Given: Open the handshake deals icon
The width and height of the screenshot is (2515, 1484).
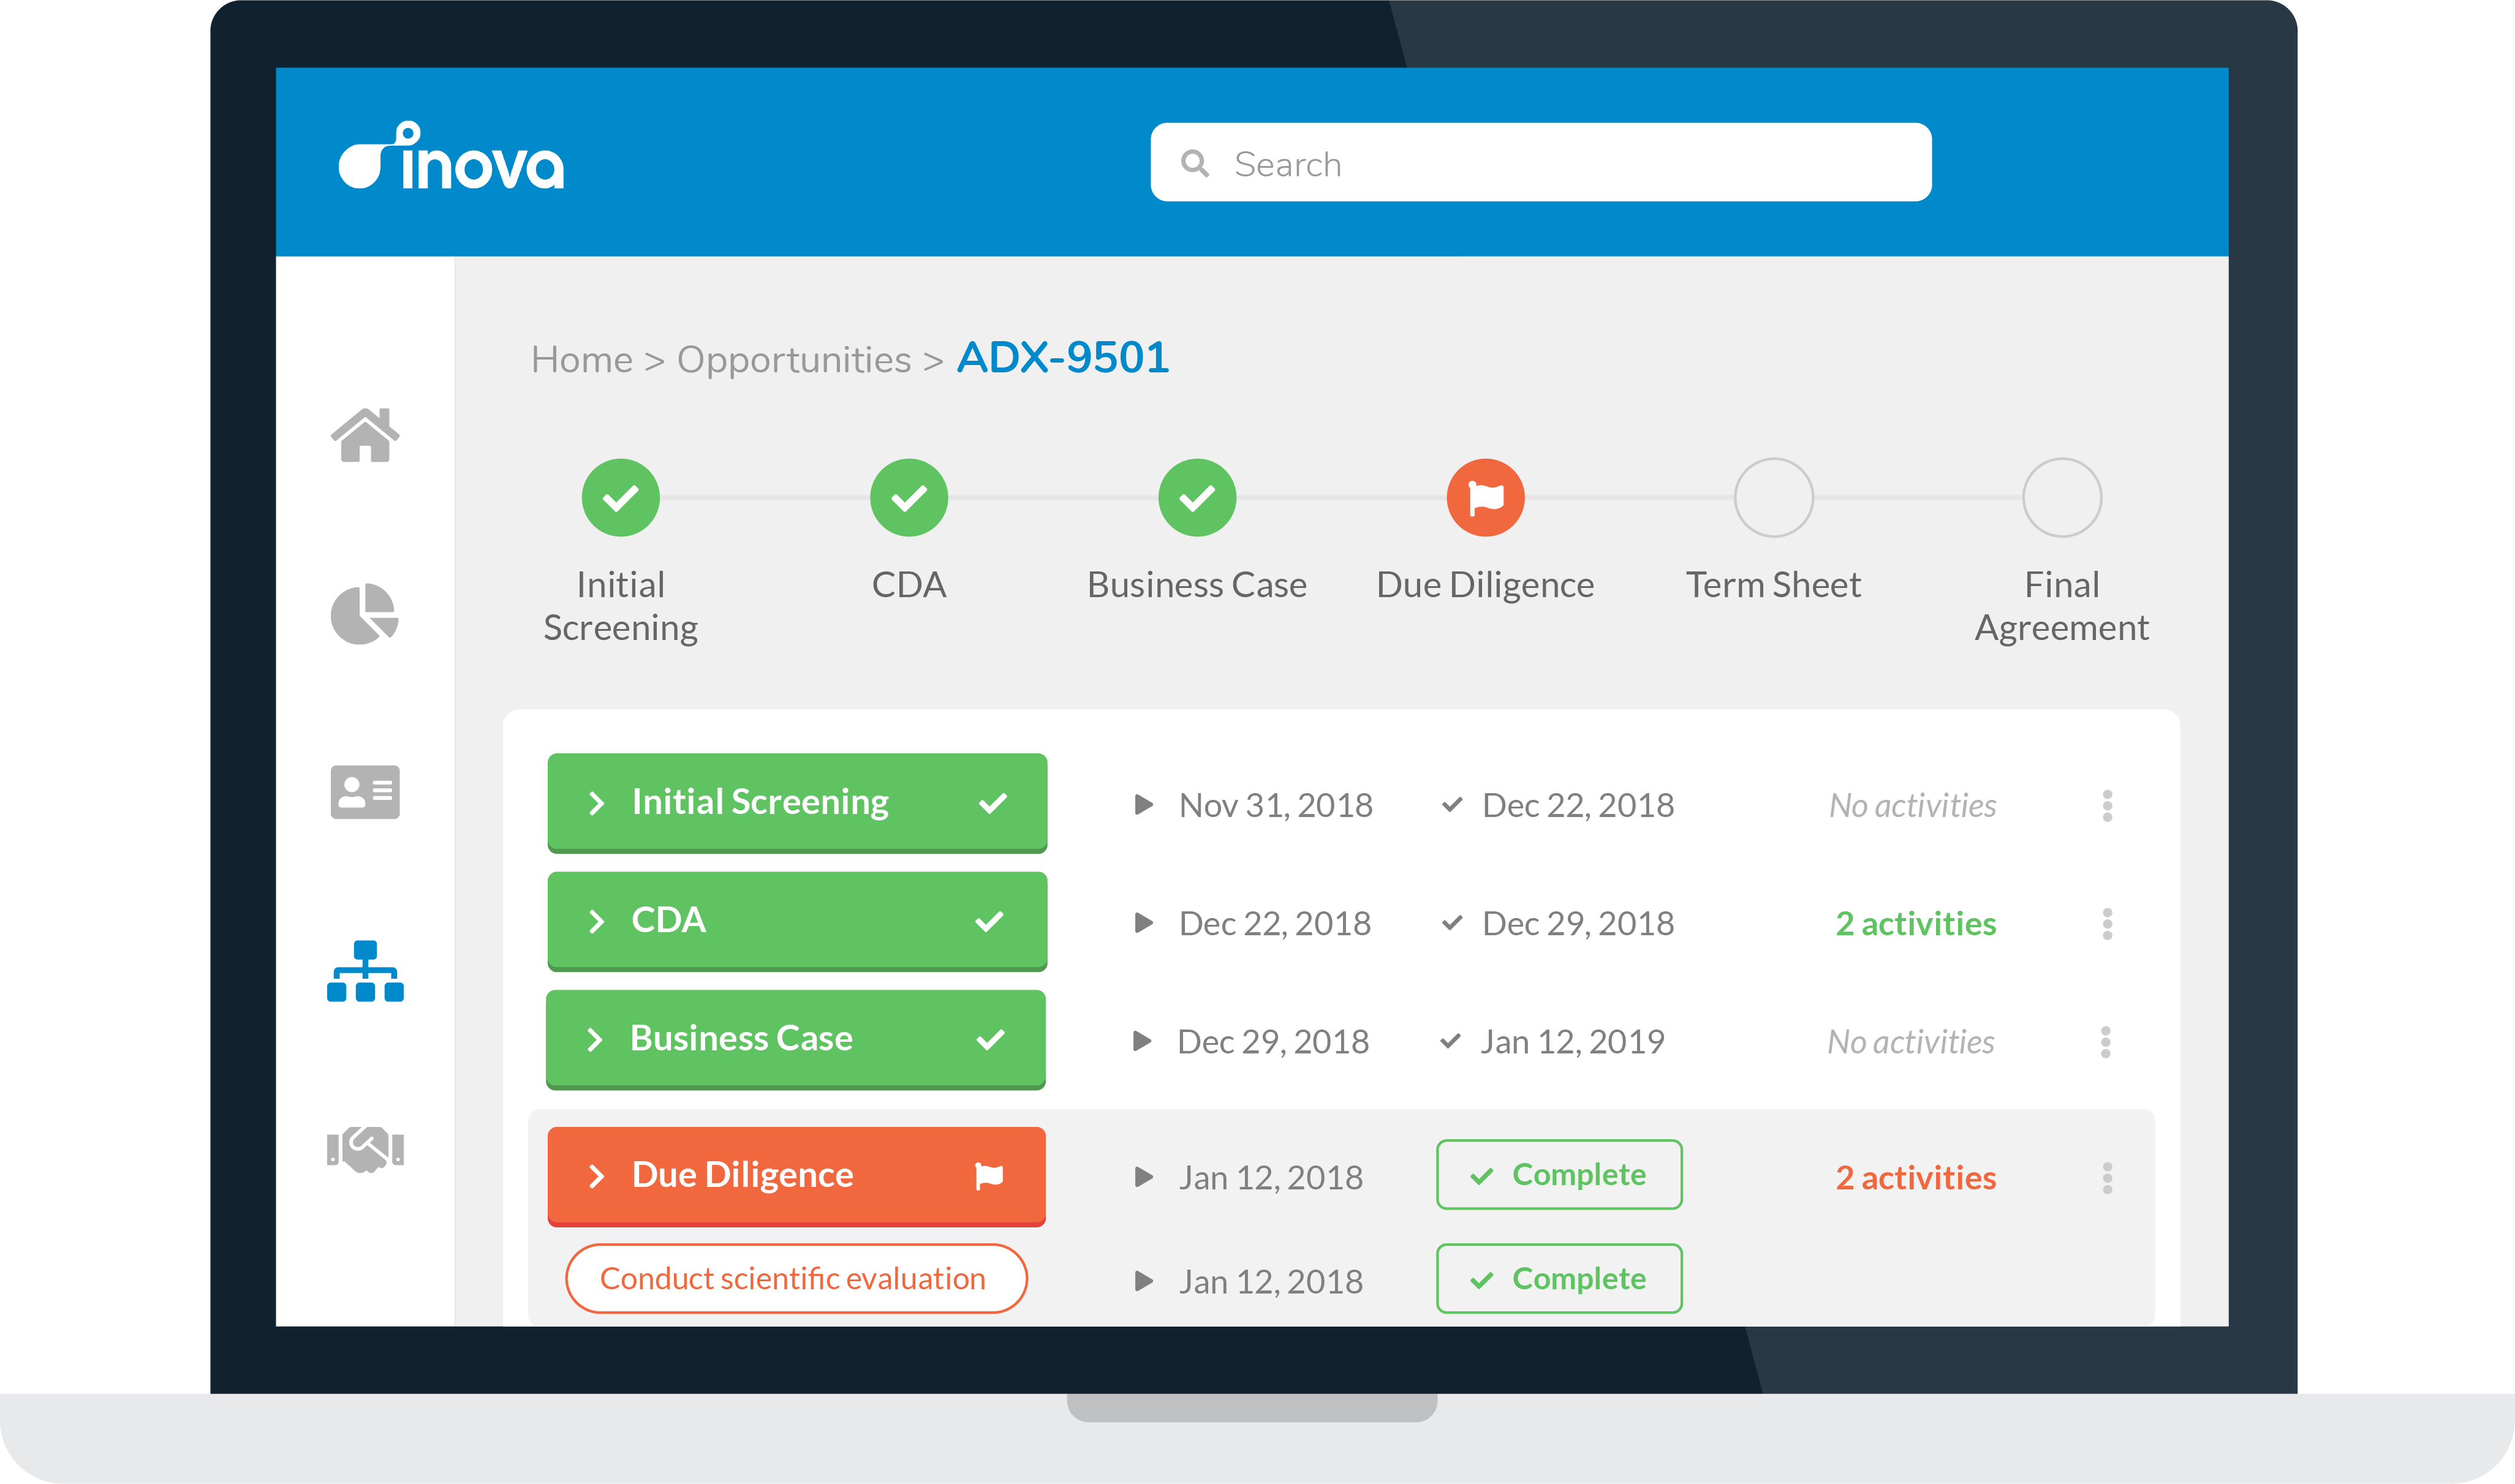Looking at the screenshot, I should point(365,1149).
